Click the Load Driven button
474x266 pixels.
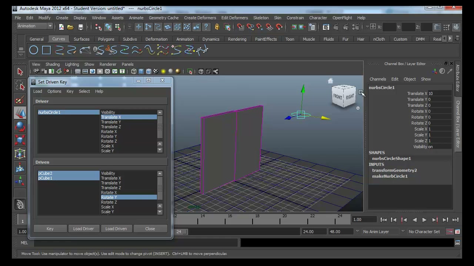click(116, 229)
